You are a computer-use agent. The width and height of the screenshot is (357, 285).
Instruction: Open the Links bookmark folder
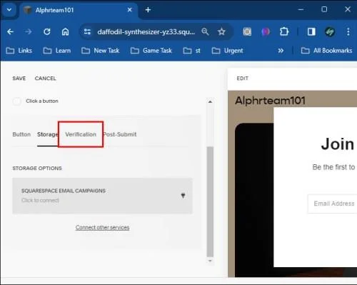(19, 51)
